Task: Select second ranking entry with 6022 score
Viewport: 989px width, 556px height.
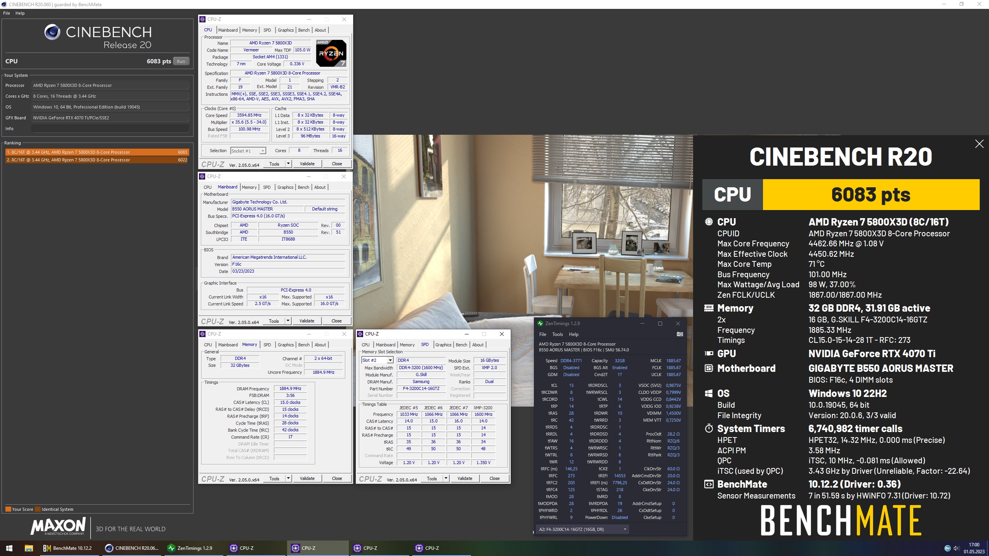Action: click(97, 160)
